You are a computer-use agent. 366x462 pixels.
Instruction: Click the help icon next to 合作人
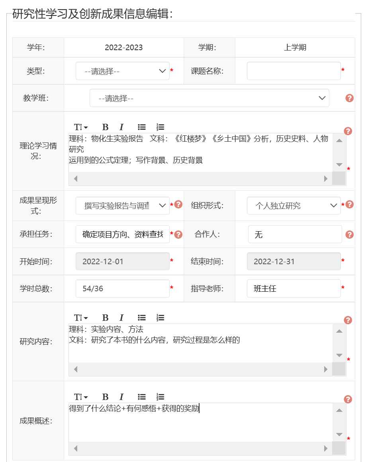coord(350,234)
